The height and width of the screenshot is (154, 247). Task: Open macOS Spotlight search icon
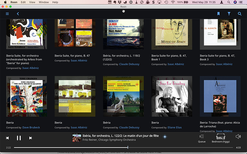tap(229, 2)
